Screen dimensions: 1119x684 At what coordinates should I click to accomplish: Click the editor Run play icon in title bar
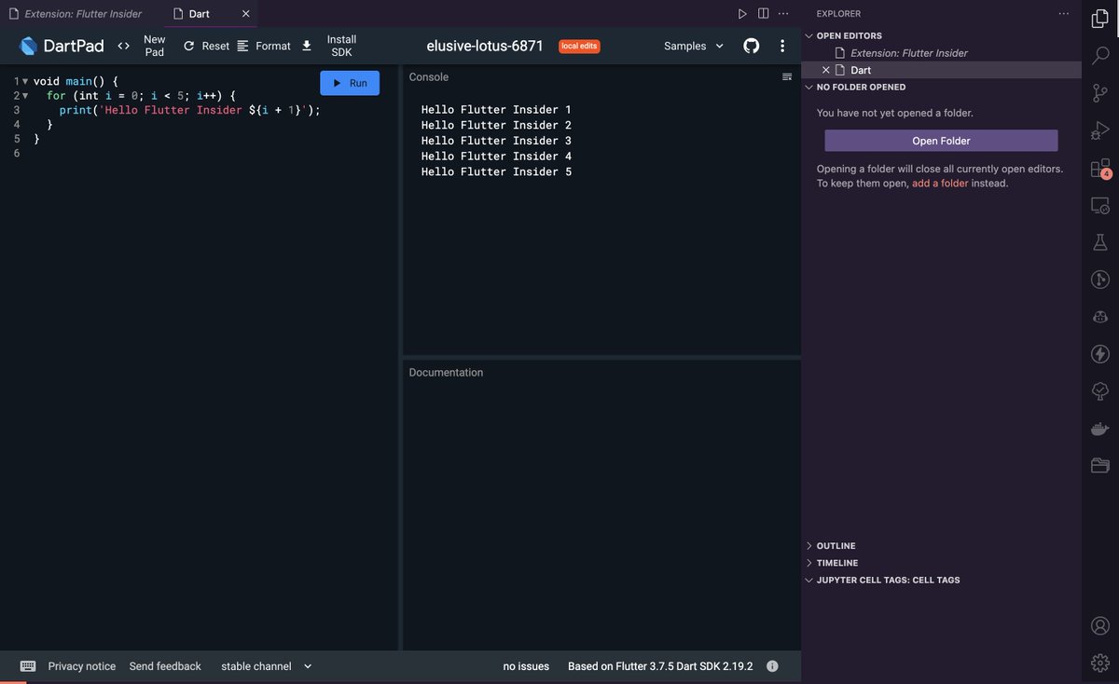(x=742, y=14)
